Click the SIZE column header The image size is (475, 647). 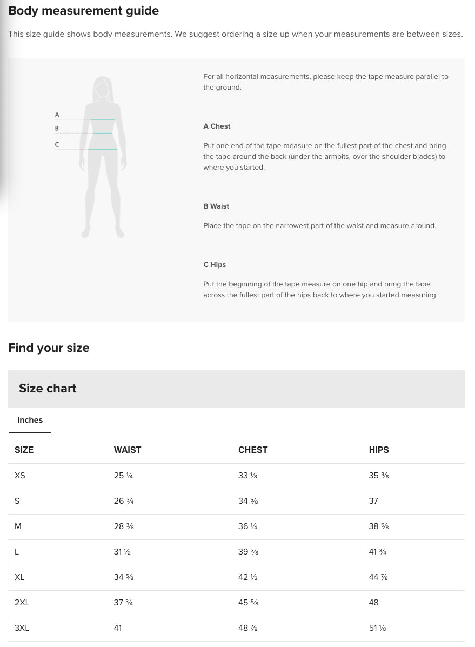click(24, 450)
